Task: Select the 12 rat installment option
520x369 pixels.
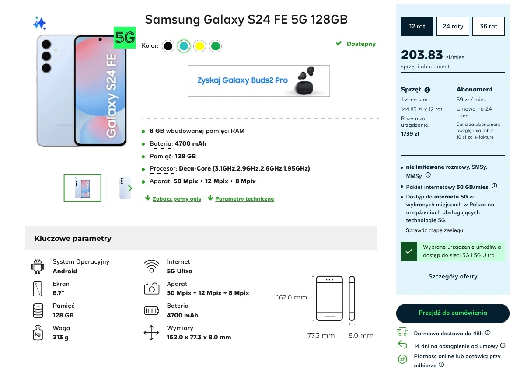Action: (417, 27)
